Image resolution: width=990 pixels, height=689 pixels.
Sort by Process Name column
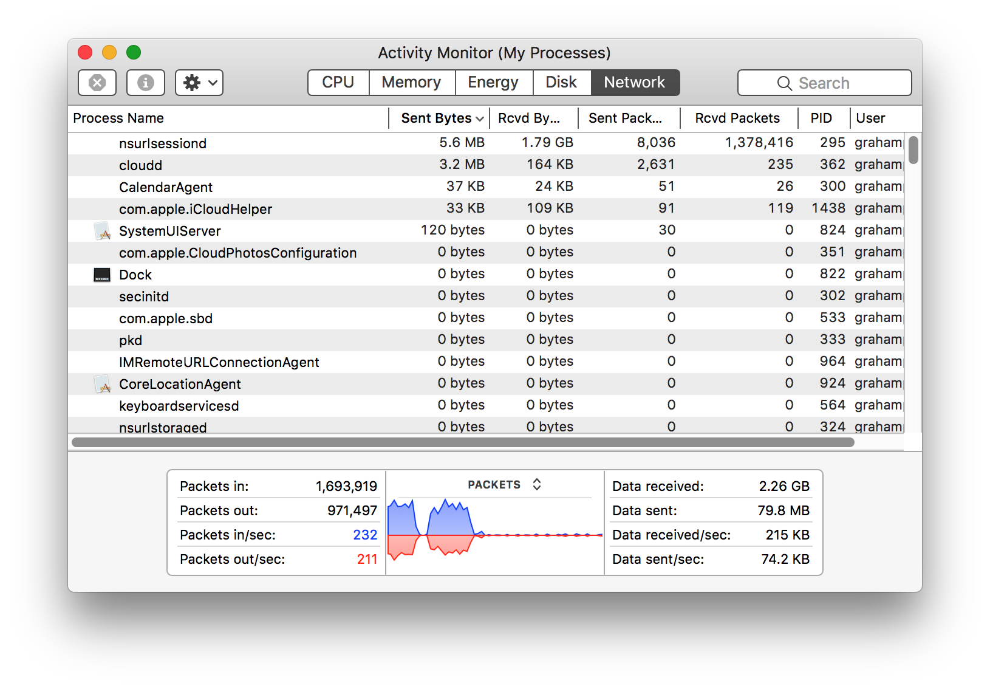228,118
